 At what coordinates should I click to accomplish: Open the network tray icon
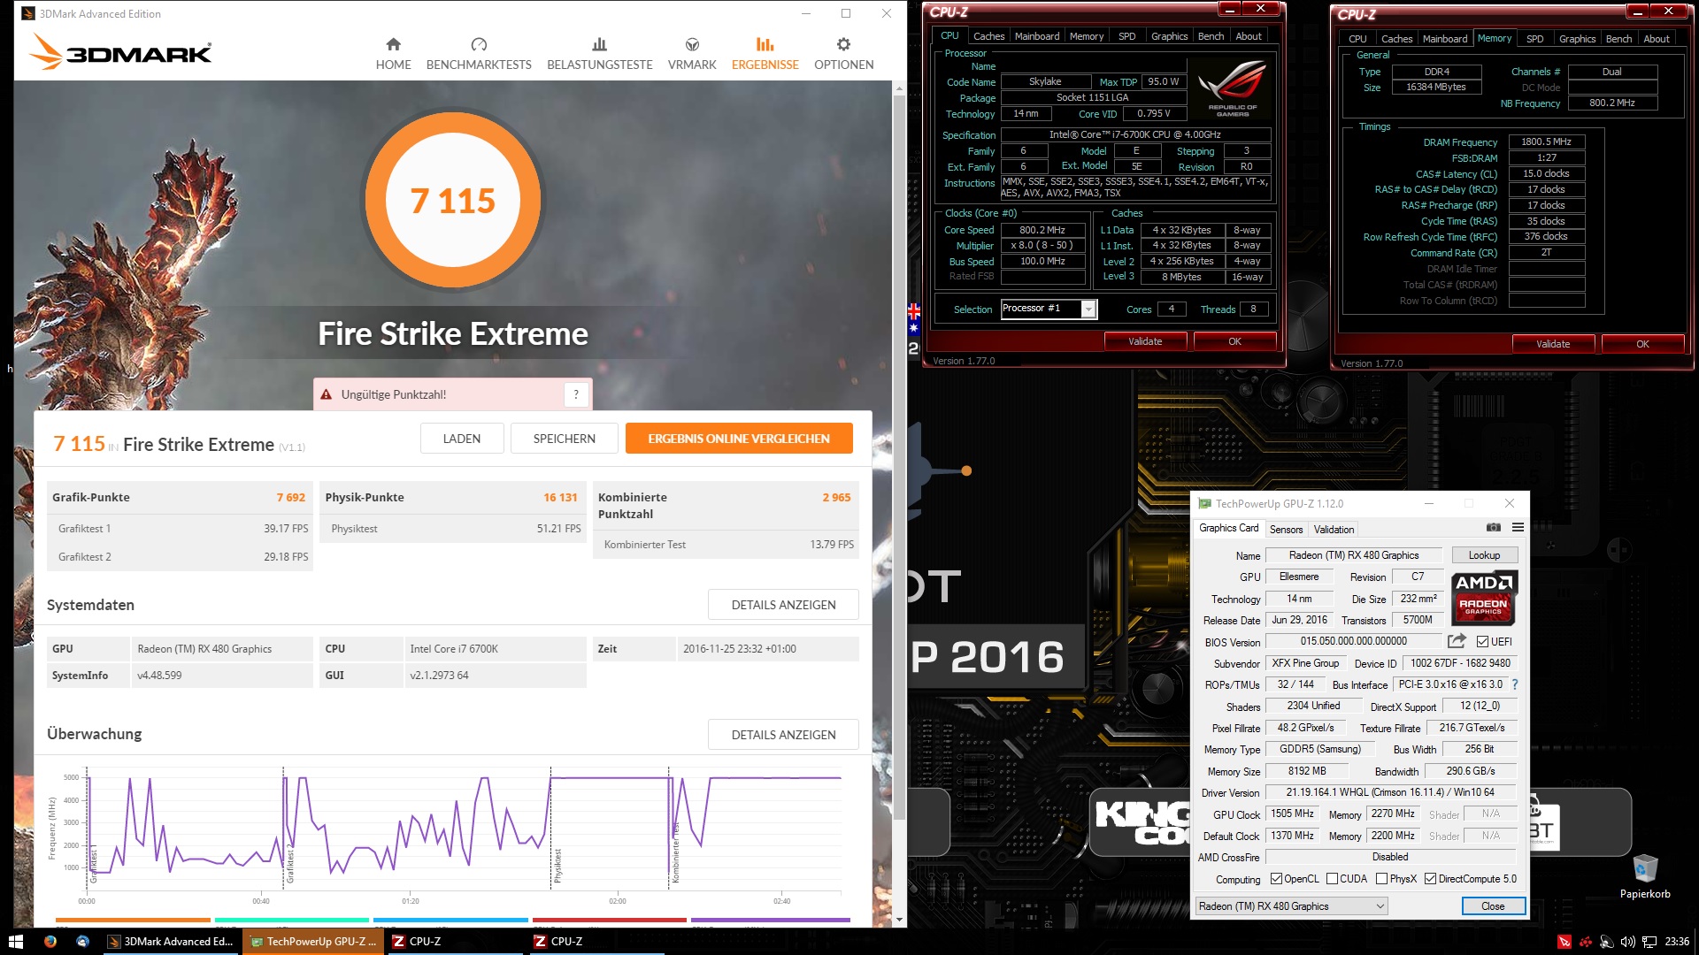1649,942
